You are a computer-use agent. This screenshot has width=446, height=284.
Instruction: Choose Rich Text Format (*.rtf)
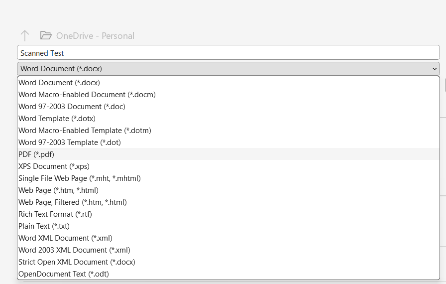[55, 214]
